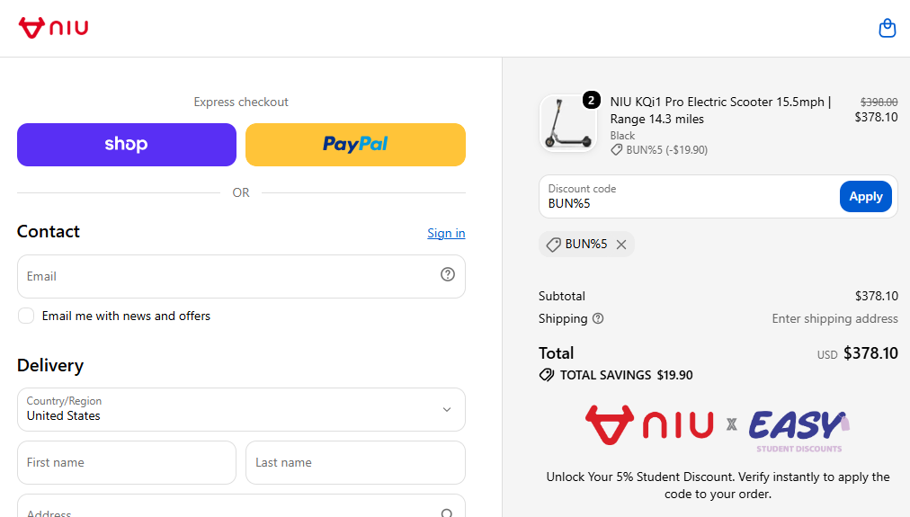Click the email help question mark icon
The image size is (910, 517).
(x=448, y=274)
